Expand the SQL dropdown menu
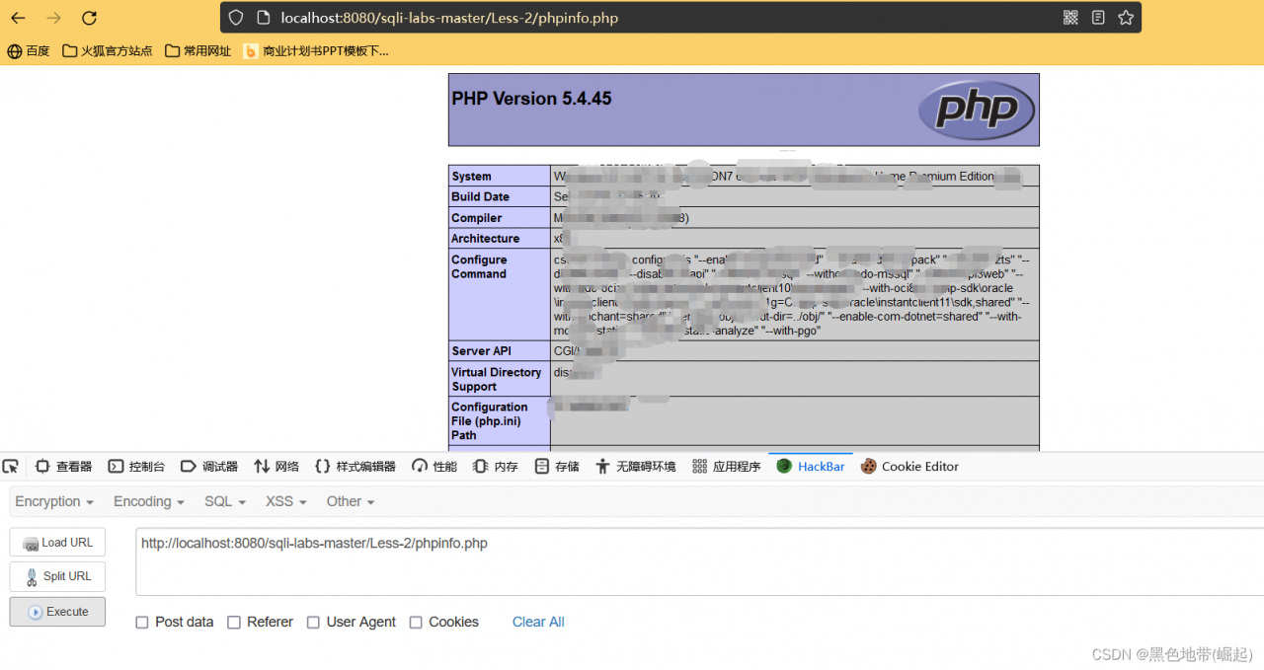Image resolution: width=1264 pixels, height=670 pixels. [225, 501]
